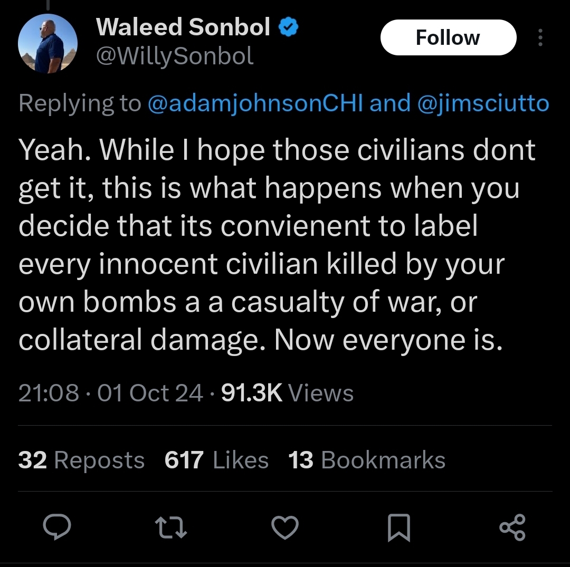Like the tweet with heart icon
This screenshot has width=570, height=567.
[x=285, y=527]
